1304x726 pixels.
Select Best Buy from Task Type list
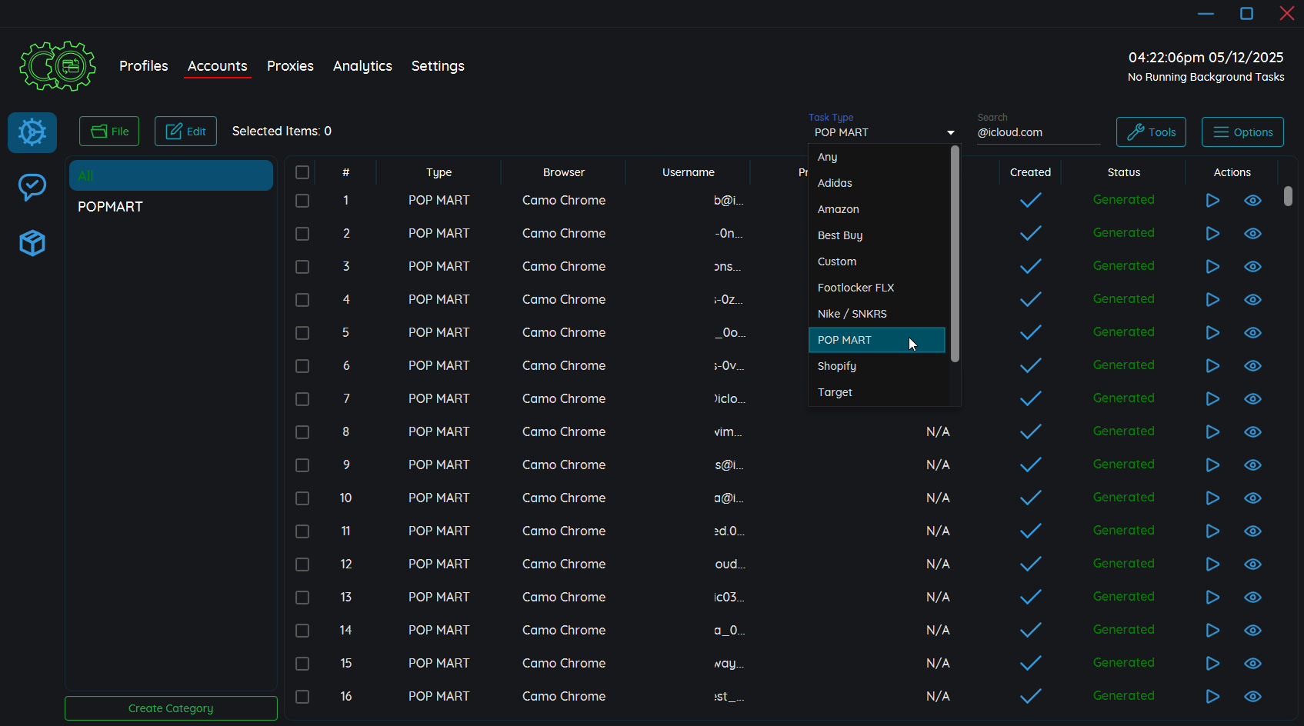(877, 235)
